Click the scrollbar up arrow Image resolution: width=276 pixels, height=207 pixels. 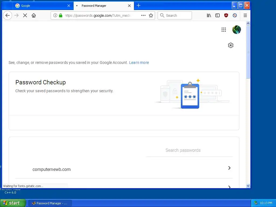coord(248,23)
